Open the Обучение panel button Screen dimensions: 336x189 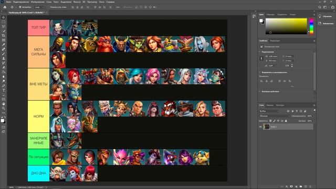pos(325,16)
